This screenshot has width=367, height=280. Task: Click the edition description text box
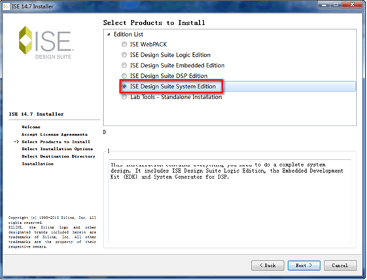(230, 201)
